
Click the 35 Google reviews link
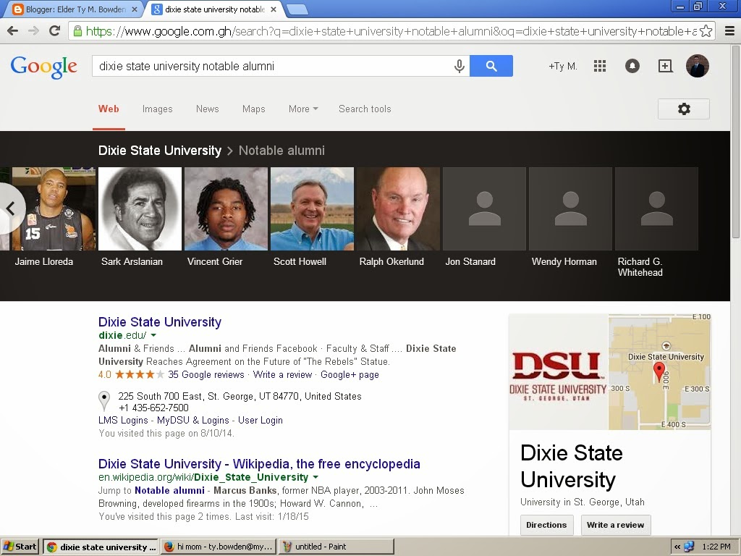tap(206, 375)
